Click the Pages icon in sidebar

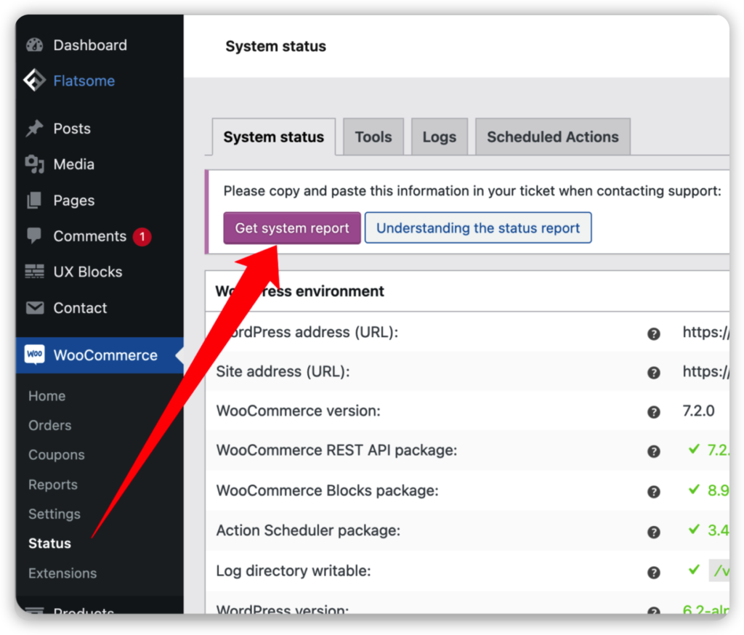coord(35,201)
